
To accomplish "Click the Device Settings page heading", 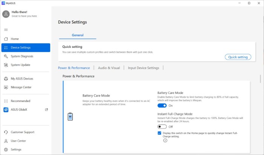I will click(x=72, y=22).
